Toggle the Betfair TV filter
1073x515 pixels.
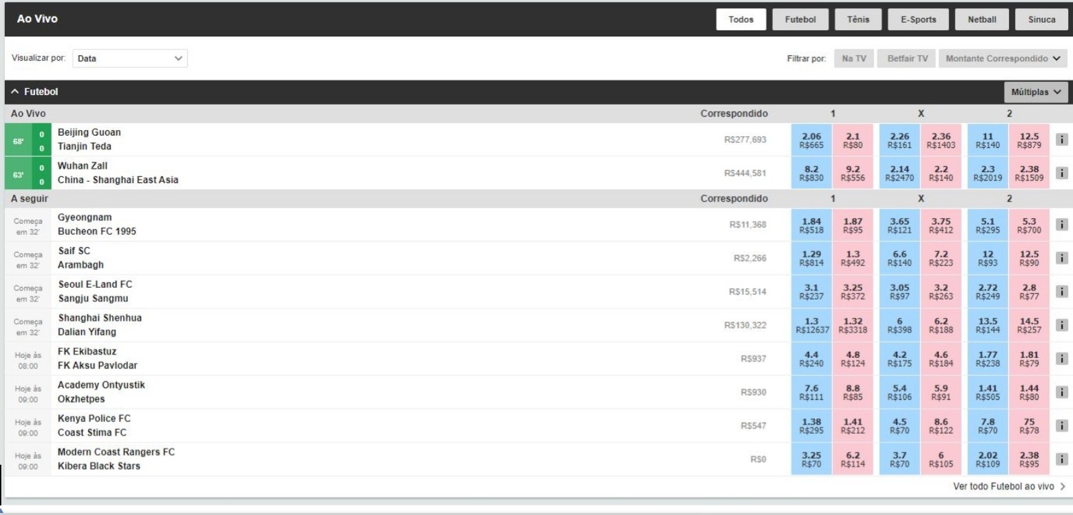[x=906, y=59]
